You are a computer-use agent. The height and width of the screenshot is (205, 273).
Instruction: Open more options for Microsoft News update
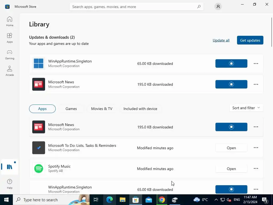pyautogui.click(x=256, y=84)
